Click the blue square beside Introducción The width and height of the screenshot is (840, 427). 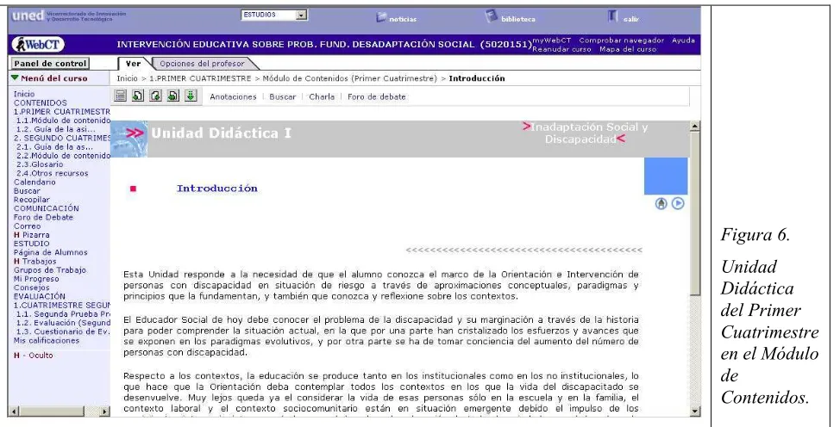pos(665,176)
